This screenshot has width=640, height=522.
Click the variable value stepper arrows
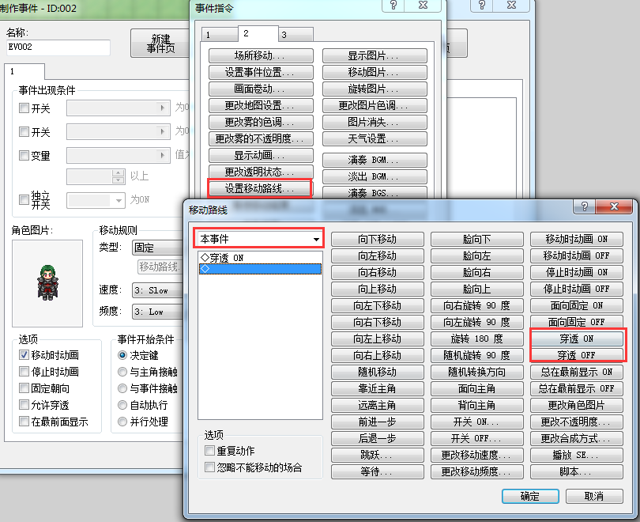tap(118, 176)
